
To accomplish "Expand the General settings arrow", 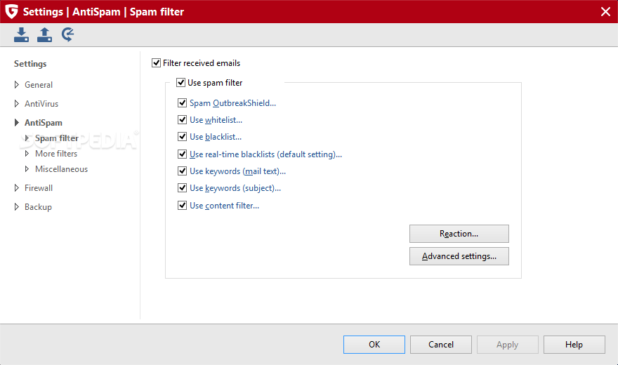I will [x=17, y=85].
